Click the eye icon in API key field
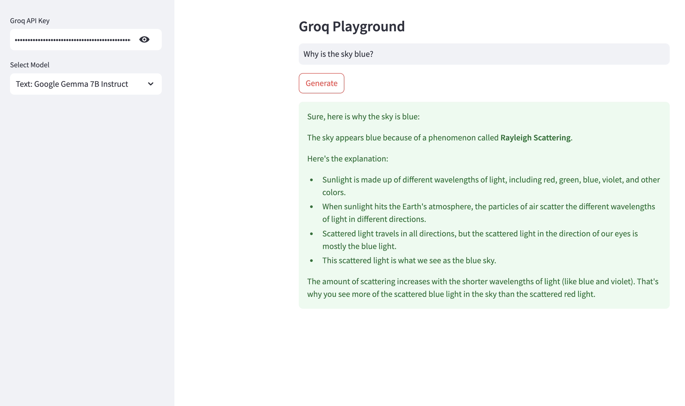The width and height of the screenshot is (685, 406). 144,40
